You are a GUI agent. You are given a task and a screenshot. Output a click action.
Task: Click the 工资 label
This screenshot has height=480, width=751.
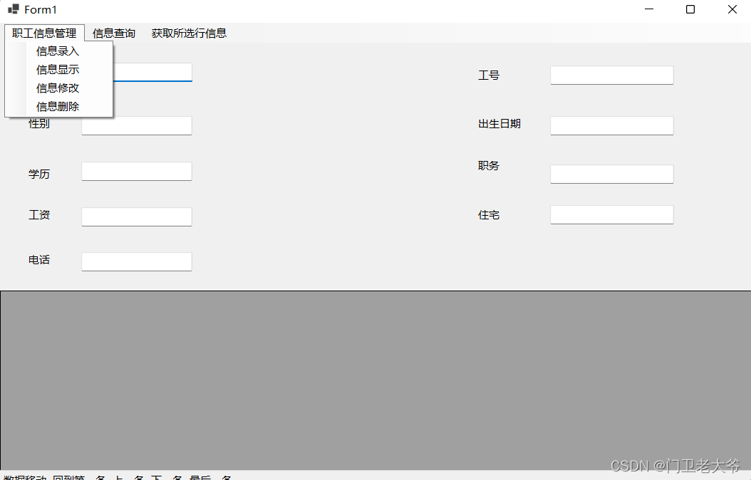tap(39, 215)
